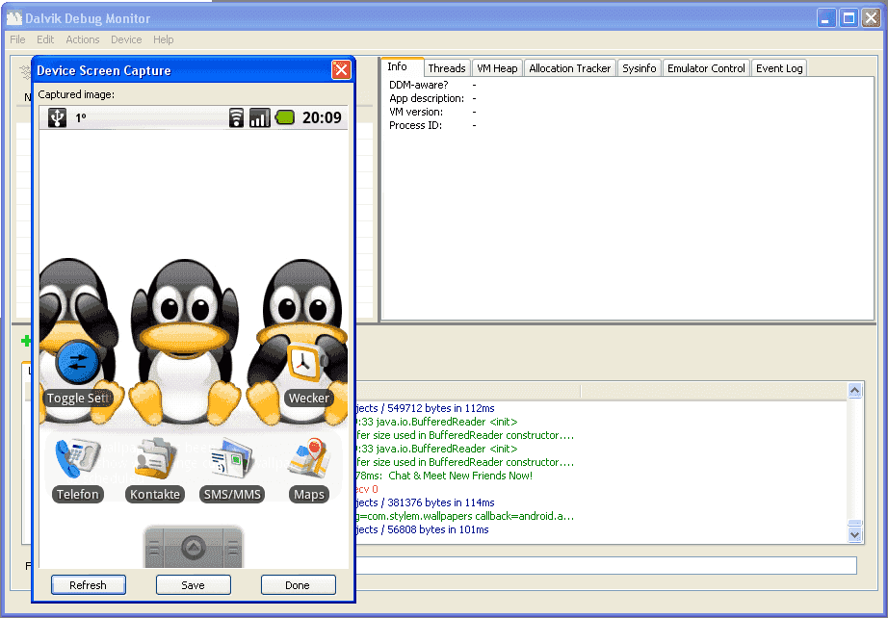Click the Wi-Fi signal status icon
Viewport: 888px width, 618px height.
[x=236, y=117]
